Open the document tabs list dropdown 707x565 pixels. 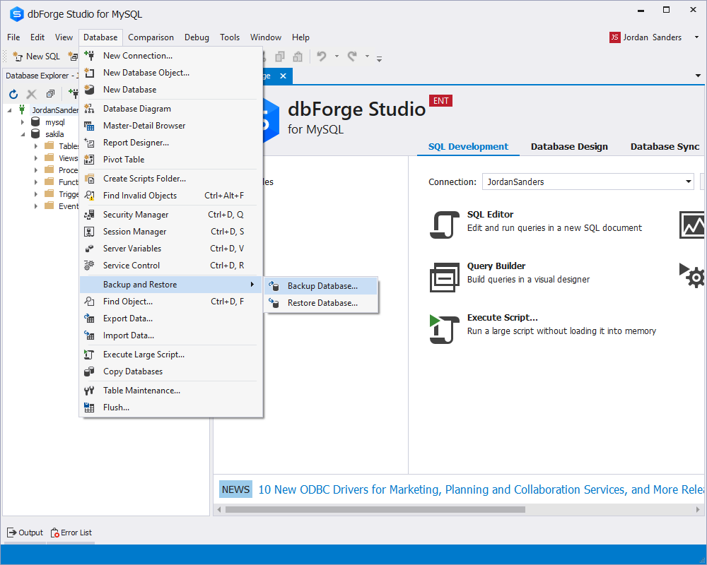tap(698, 76)
